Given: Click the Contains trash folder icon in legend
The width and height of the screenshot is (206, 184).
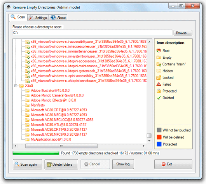Looking at the screenshot, I should click(x=159, y=64).
